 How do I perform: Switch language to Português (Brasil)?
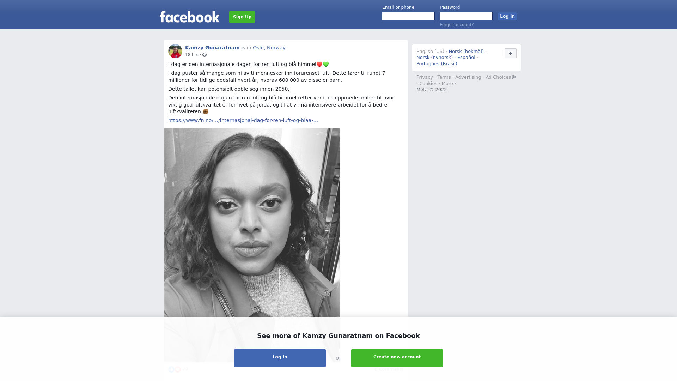point(437,64)
